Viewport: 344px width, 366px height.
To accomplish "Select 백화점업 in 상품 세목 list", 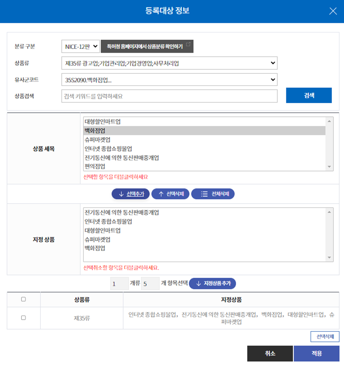I will 204,131.
